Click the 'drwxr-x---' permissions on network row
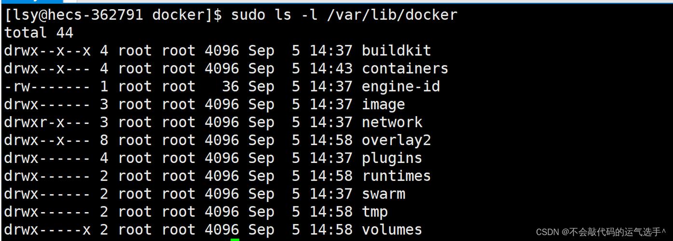The height and width of the screenshot is (241, 673). pos(47,122)
